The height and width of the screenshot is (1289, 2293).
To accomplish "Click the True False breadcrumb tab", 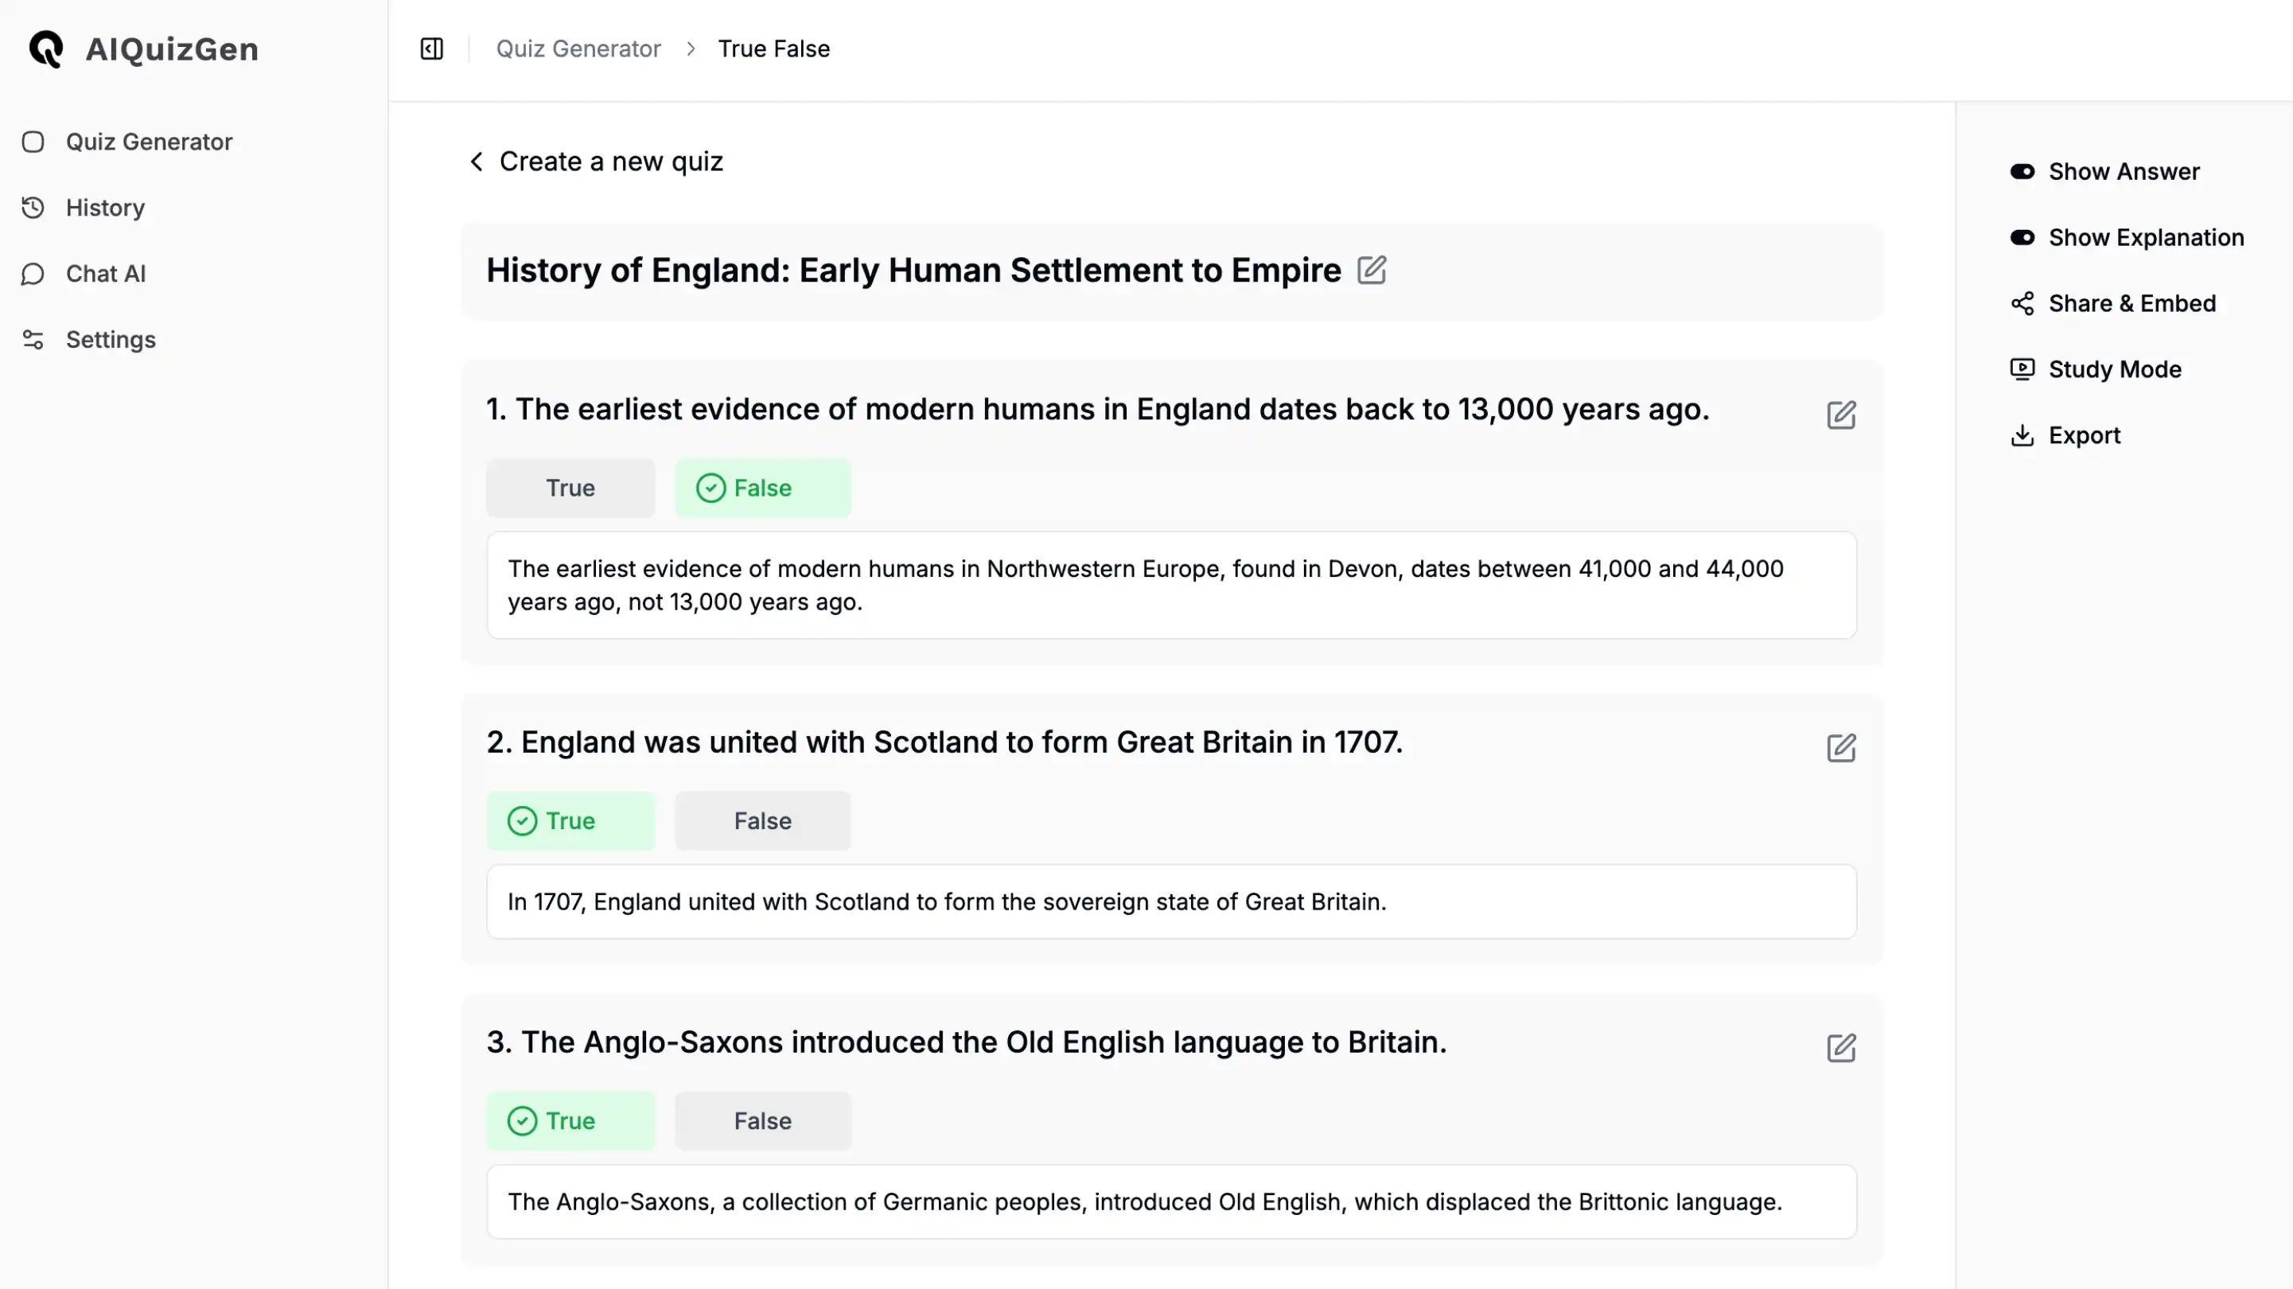I will pyautogui.click(x=773, y=47).
